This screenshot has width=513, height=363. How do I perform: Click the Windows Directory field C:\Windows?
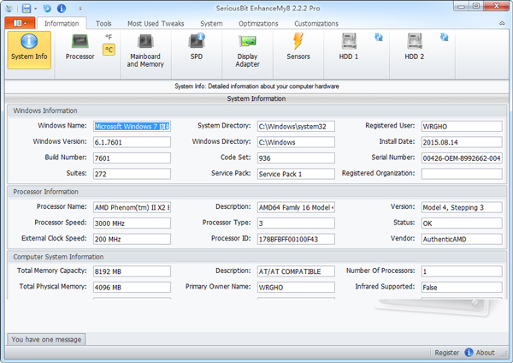point(296,142)
